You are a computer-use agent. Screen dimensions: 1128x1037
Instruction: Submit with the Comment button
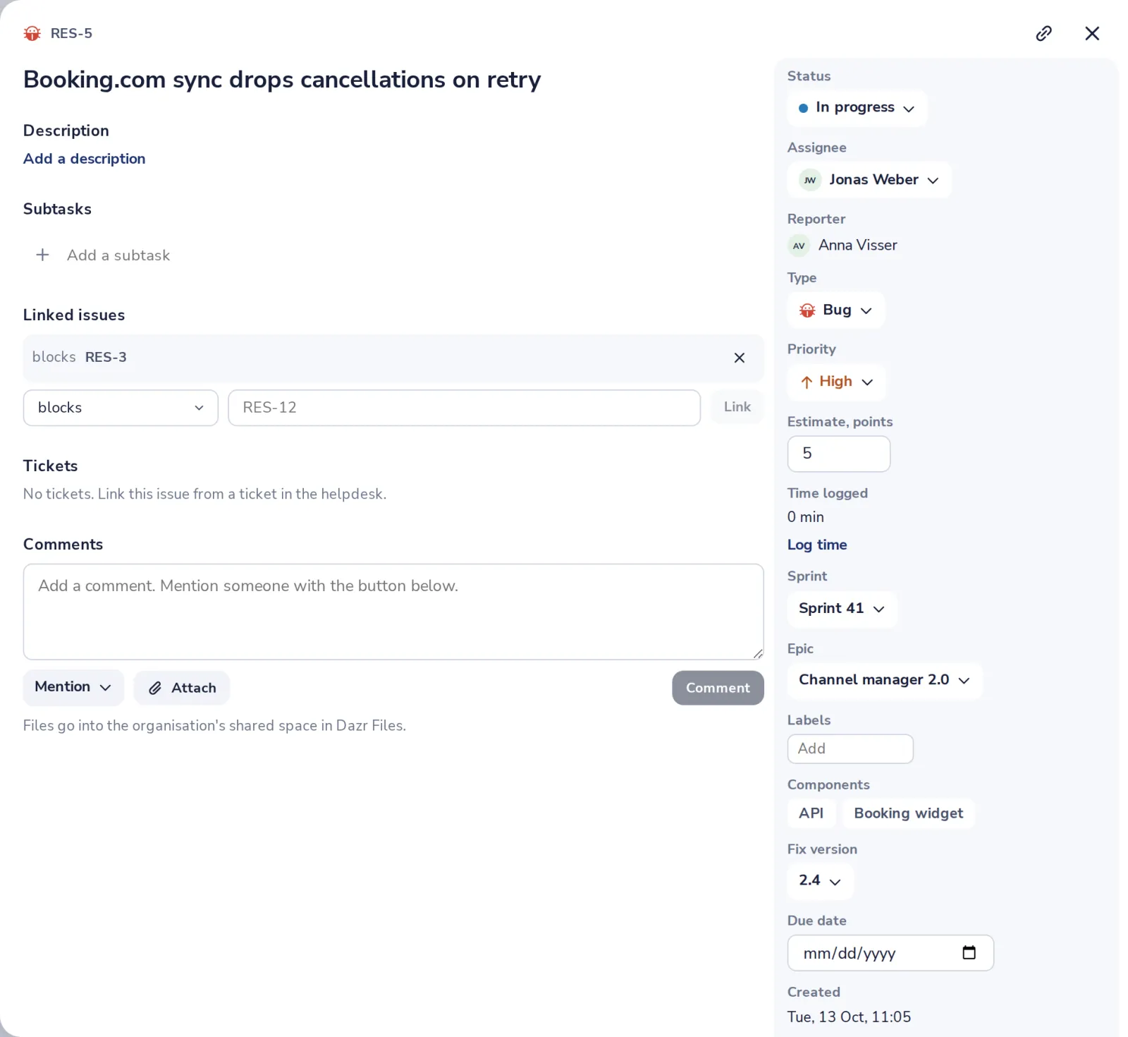tap(718, 688)
